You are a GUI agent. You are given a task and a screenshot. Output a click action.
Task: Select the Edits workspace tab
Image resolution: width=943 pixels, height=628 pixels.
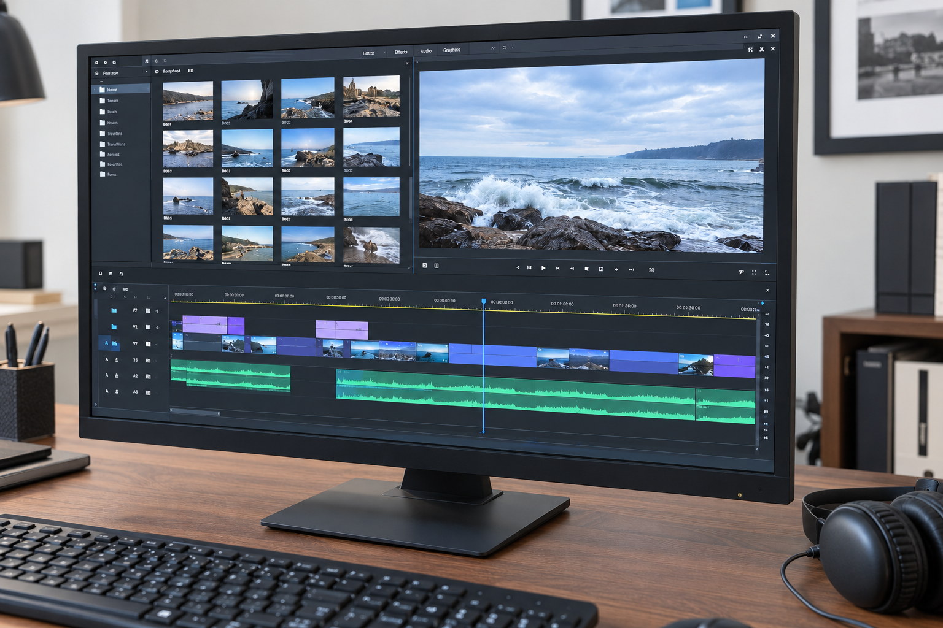click(368, 53)
